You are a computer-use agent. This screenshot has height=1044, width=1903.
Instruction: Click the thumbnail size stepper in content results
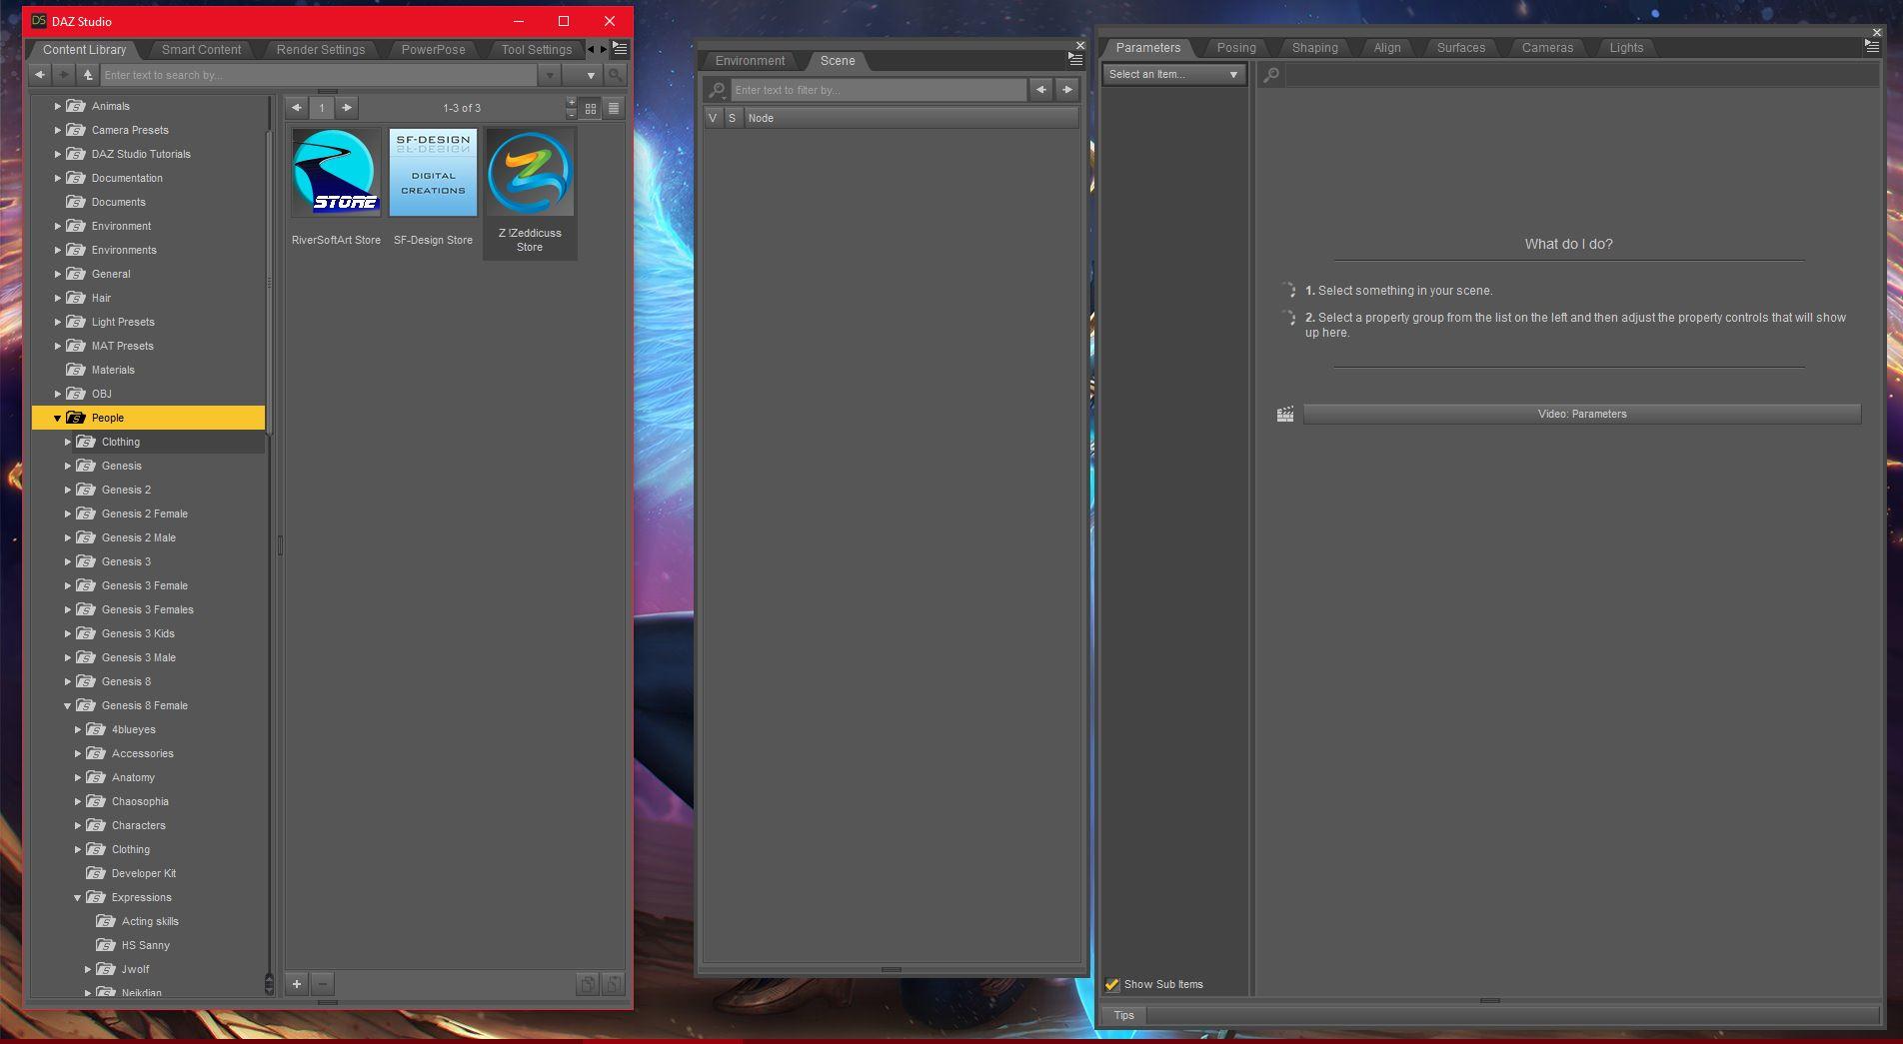(572, 108)
